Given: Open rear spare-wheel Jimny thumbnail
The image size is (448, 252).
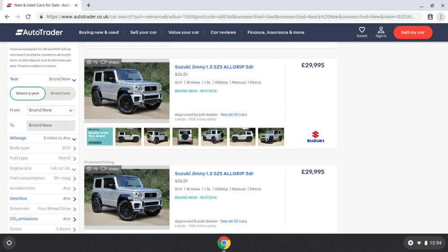Looking at the screenshot, I should [x=185, y=137].
